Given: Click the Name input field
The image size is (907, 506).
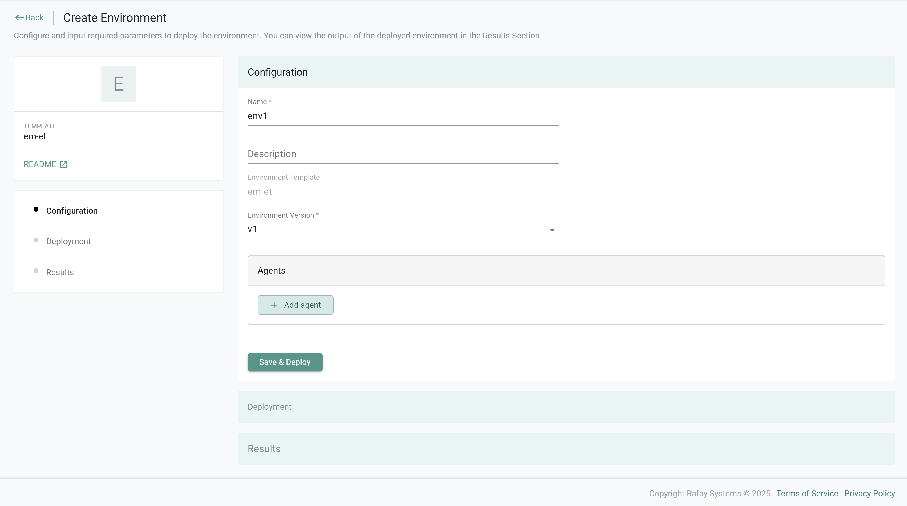Looking at the screenshot, I should click(403, 116).
